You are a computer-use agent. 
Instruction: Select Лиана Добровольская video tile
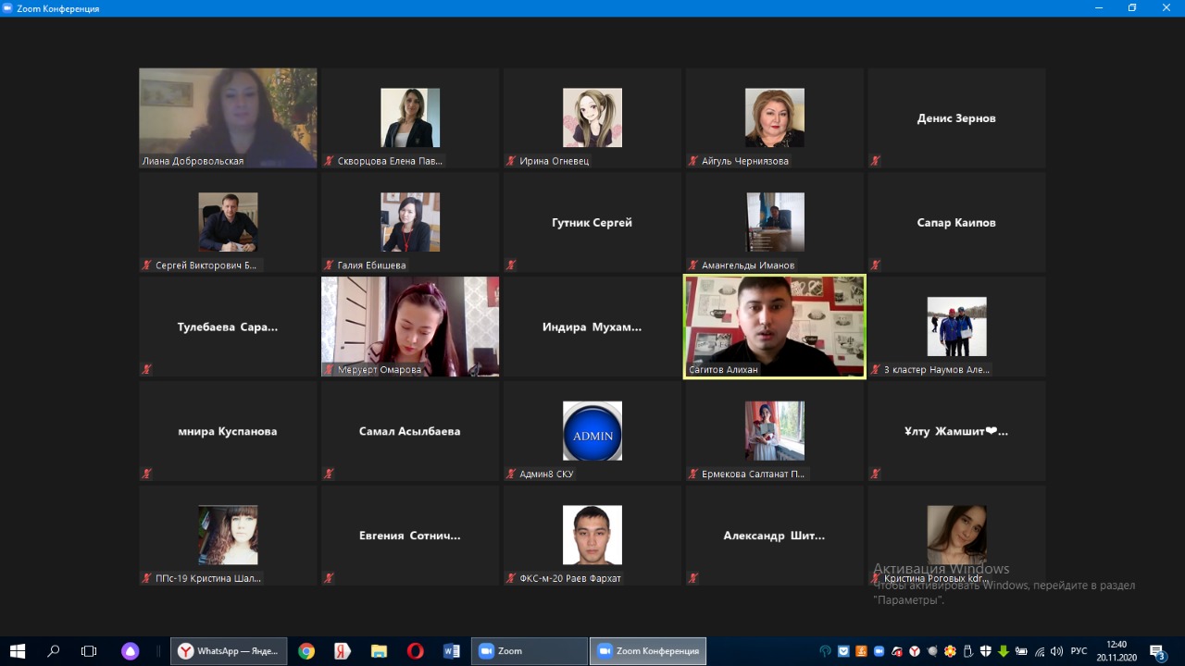[x=228, y=117]
